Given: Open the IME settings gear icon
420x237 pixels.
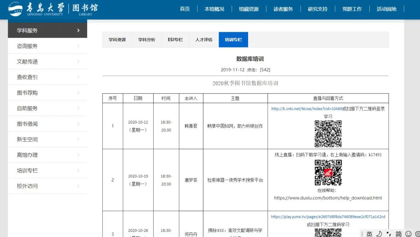Looking at the screenshot, I should click(417, 234).
